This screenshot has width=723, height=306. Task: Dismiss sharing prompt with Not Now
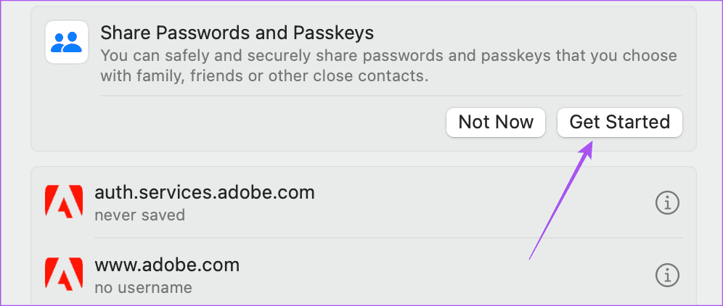click(496, 122)
